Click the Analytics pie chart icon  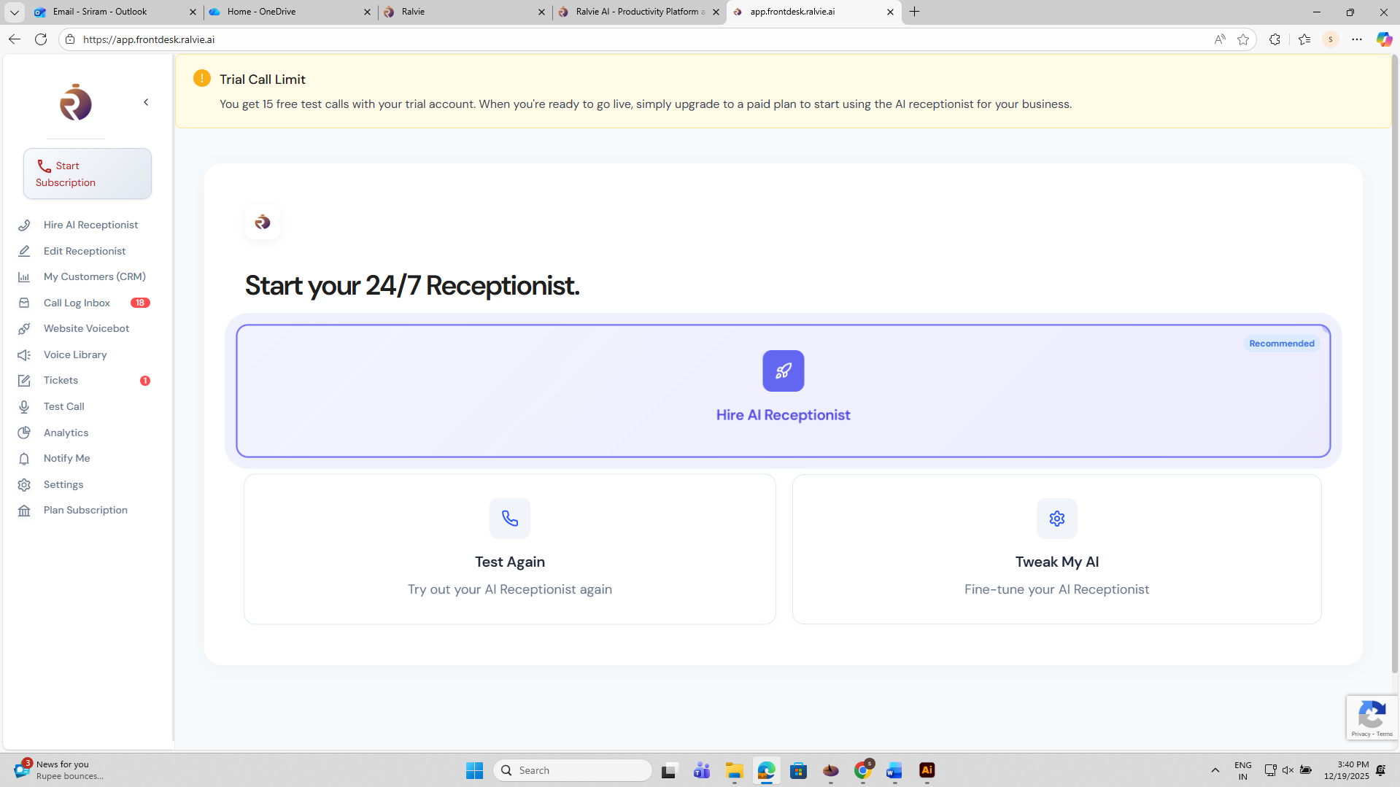click(x=24, y=433)
